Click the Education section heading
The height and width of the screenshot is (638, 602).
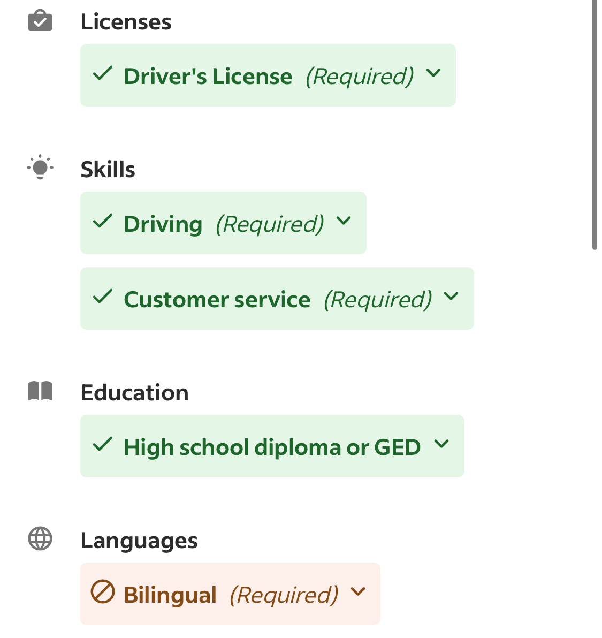(135, 393)
